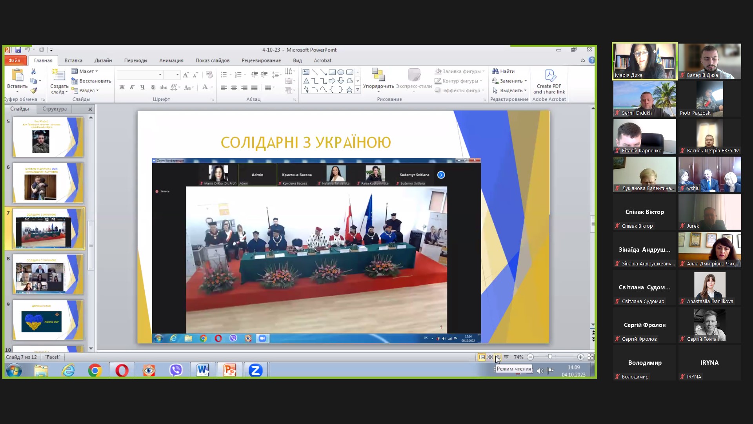Toggle underline Ч formatting
The width and height of the screenshot is (753, 424).
coord(142,87)
